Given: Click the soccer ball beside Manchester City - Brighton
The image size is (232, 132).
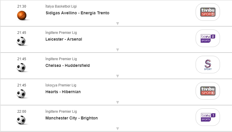Looking at the screenshot, I should click(x=21, y=120).
